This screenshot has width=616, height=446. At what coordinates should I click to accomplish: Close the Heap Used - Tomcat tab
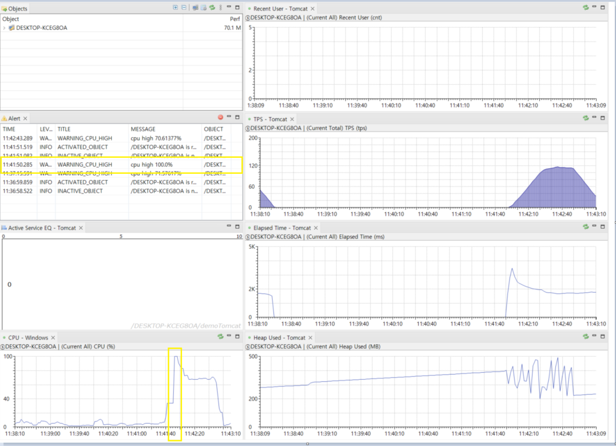click(x=311, y=337)
